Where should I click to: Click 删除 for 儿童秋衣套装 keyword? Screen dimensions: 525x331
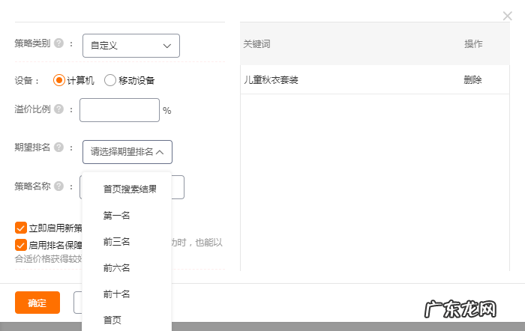coord(472,80)
